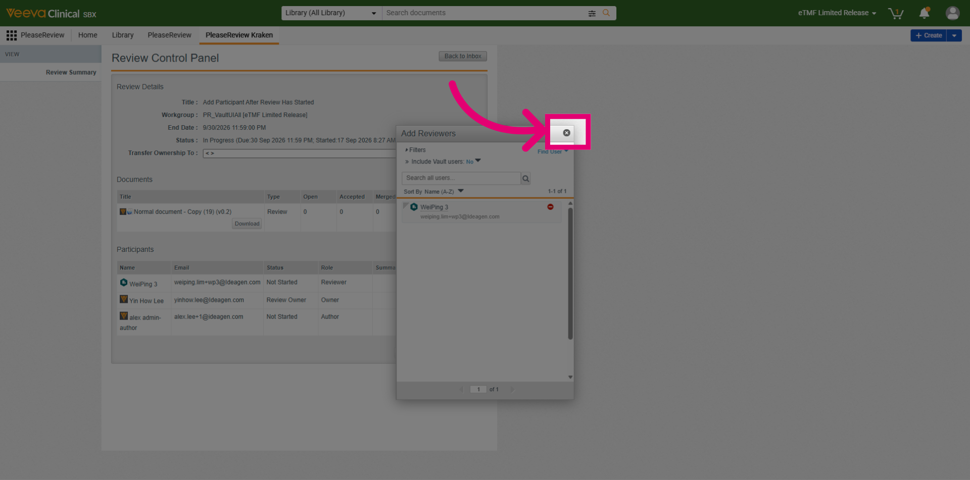Click WeiPing 3 name in reviewers list
This screenshot has width=970, height=480.
434,207
